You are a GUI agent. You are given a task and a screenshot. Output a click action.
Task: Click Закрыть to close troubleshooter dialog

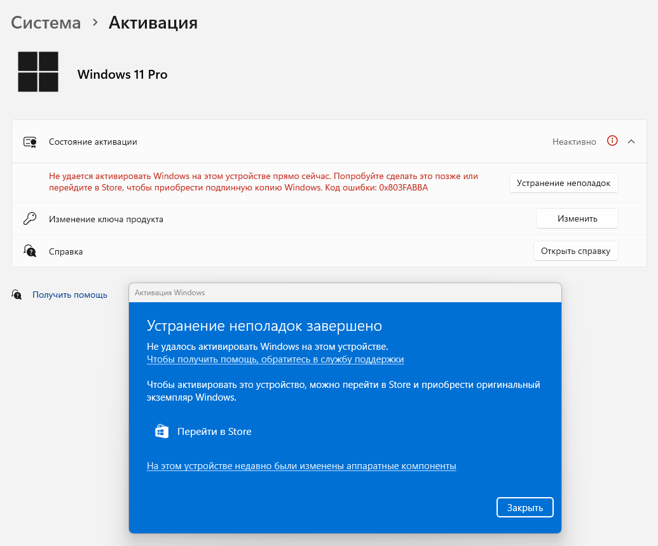point(524,507)
